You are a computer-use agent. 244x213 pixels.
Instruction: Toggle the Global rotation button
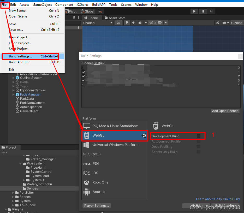(x=87, y=11)
